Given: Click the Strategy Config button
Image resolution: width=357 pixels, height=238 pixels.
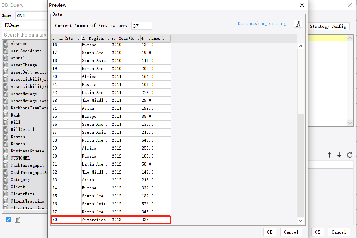Looking at the screenshot, I should click(x=329, y=26).
